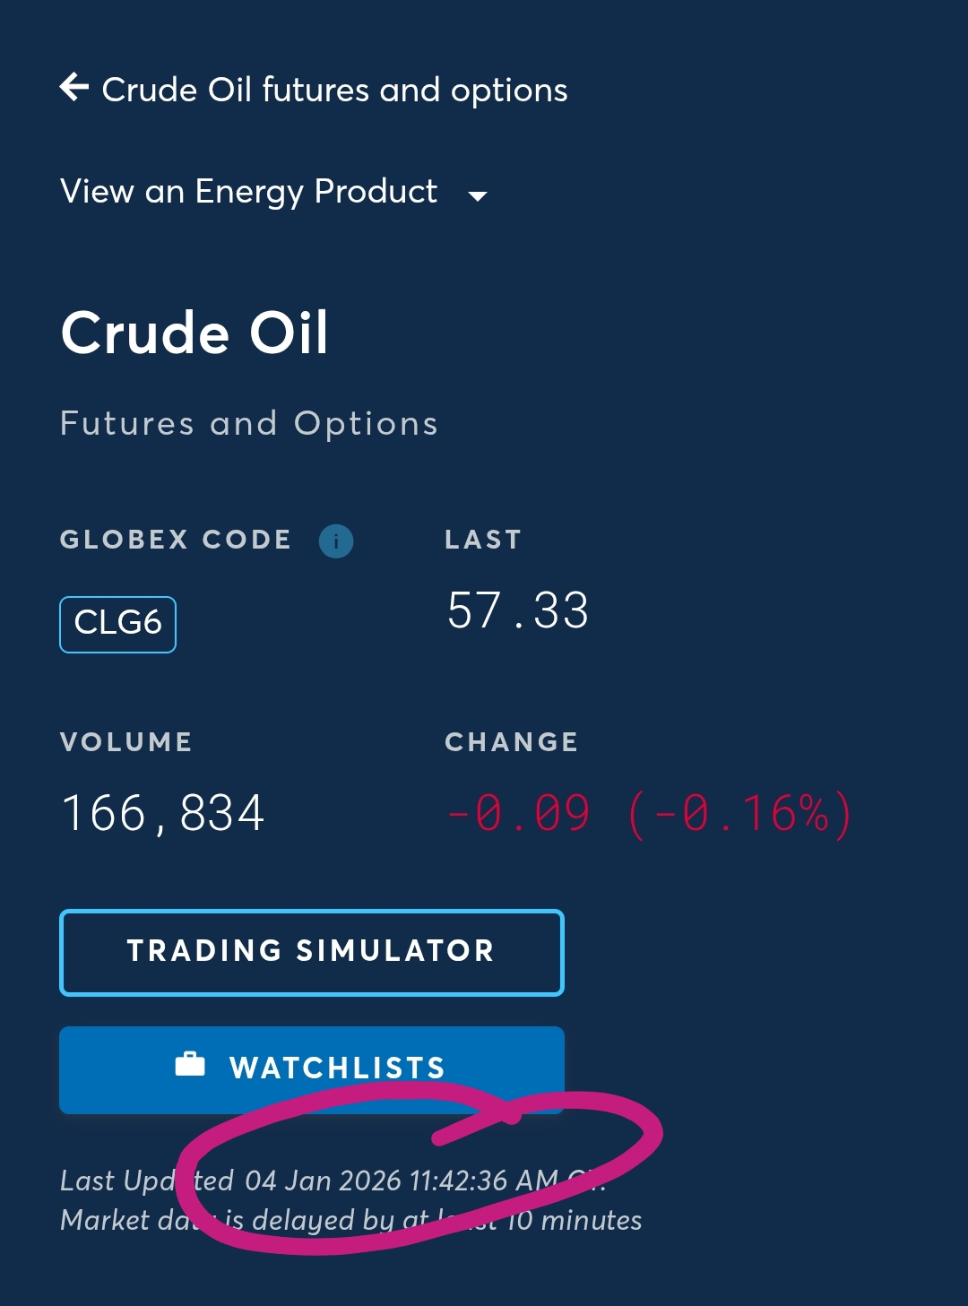Open the View an Energy Product dropdown

[x=249, y=192]
